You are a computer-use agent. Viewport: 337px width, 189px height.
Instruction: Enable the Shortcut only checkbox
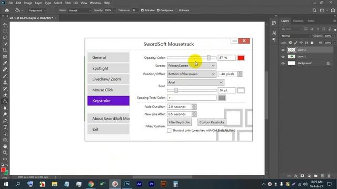169,131
